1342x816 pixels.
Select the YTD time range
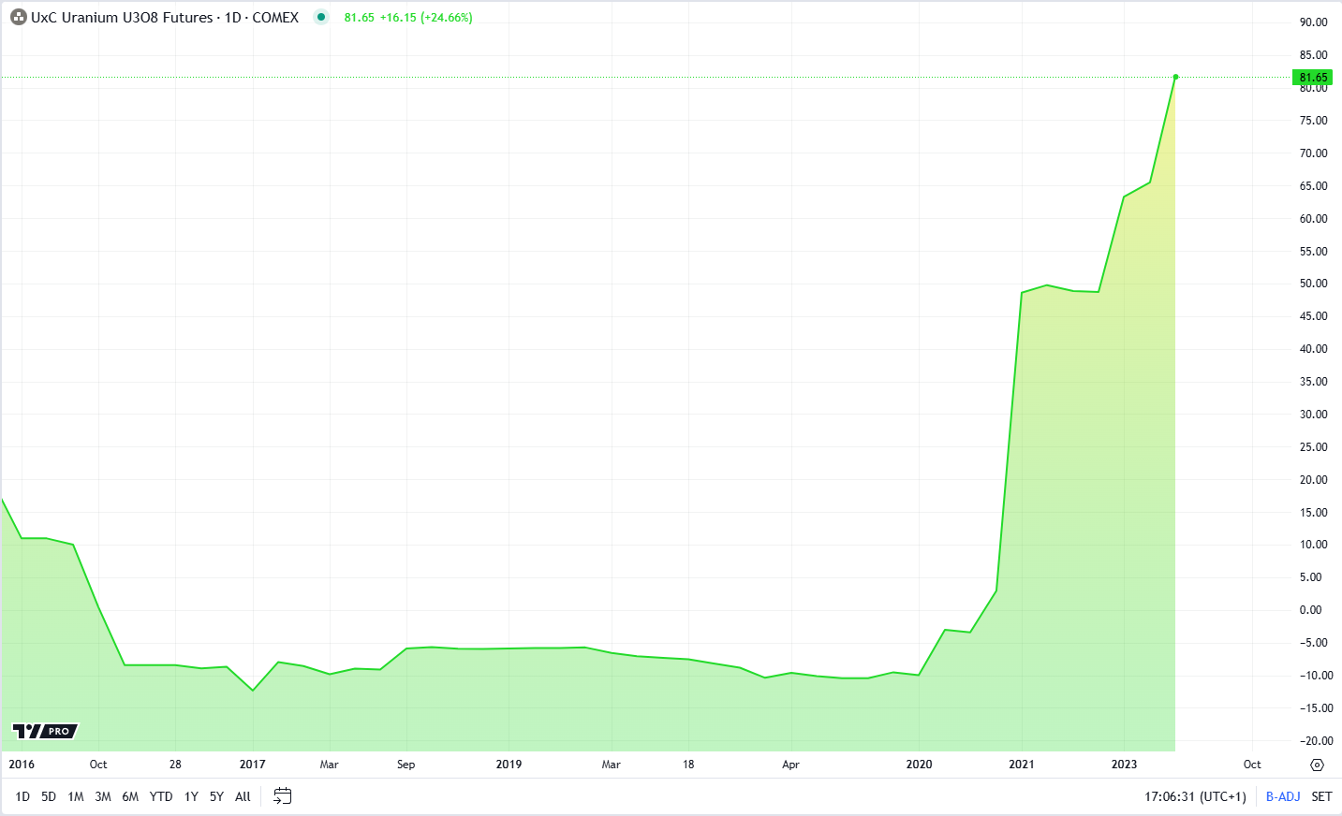(x=161, y=796)
